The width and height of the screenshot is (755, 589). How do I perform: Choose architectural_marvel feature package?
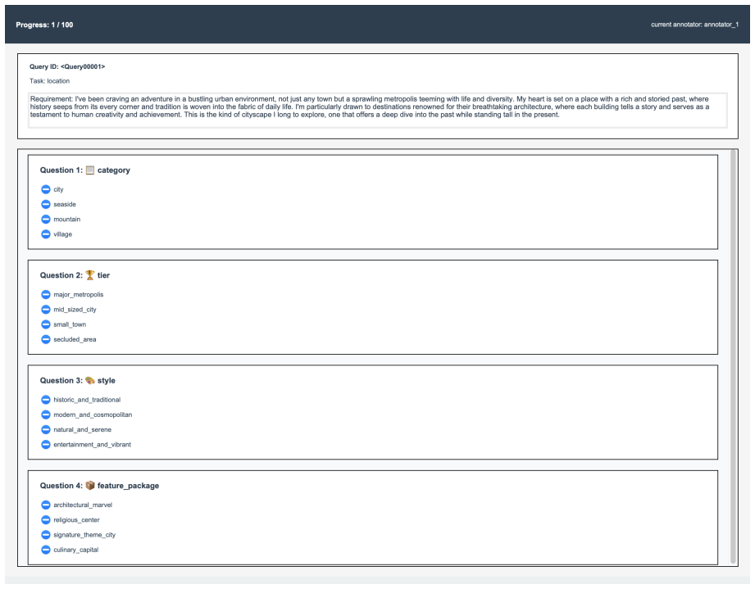click(46, 505)
